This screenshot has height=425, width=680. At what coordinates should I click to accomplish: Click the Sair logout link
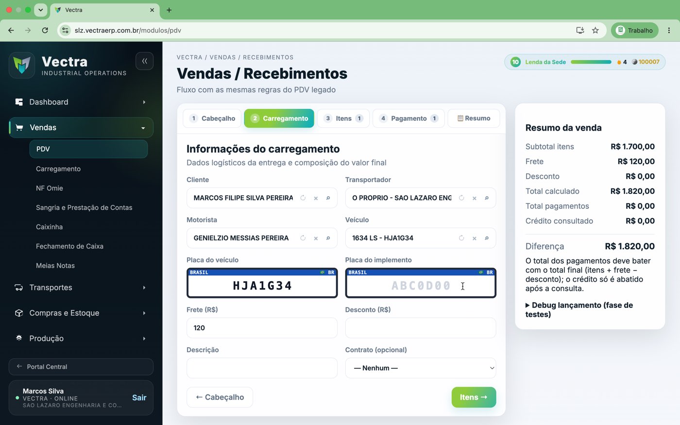coord(139,398)
